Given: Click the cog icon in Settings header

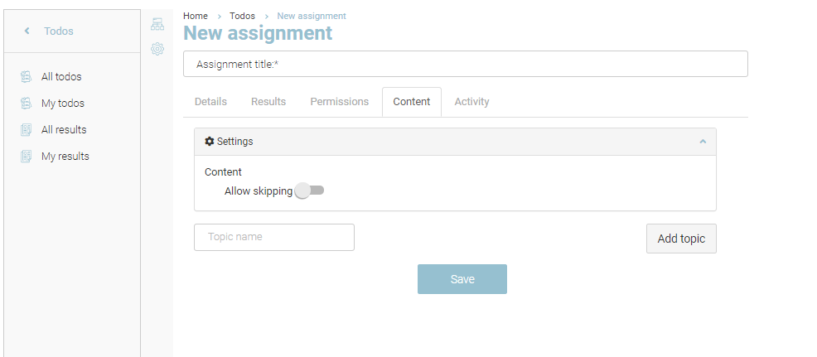Looking at the screenshot, I should pos(210,142).
